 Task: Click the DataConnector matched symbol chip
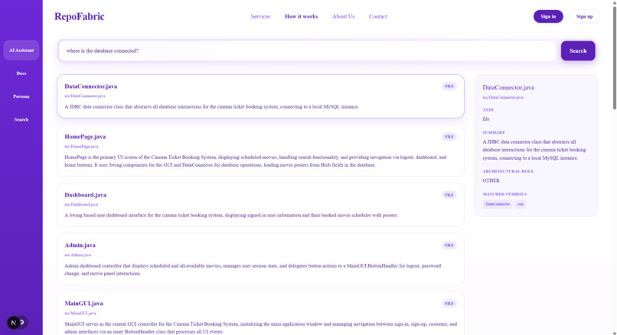(498, 204)
